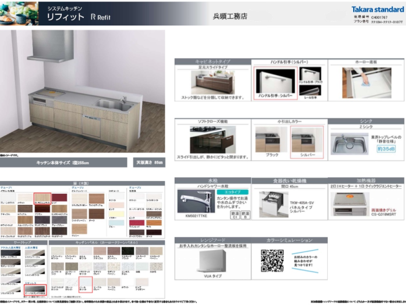Select the パールホワイト kitchen panel swatch
Screen dimensions: 406x305
[x=85, y=284]
